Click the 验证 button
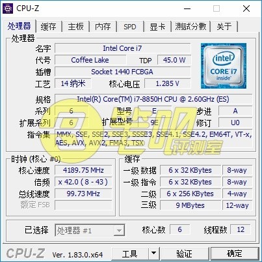Image resolution: width=262 pixels, height=262 pixels. (x=184, y=254)
